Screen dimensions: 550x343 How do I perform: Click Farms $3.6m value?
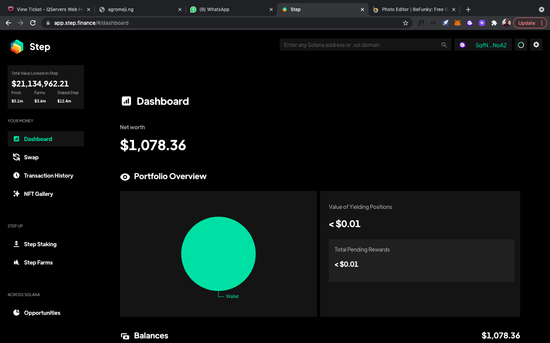coord(40,101)
